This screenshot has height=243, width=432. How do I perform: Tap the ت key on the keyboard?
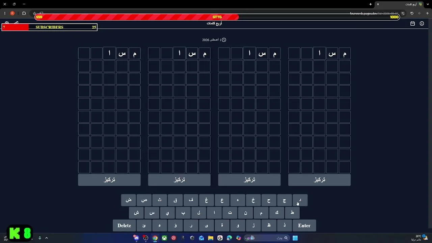tap(230, 213)
